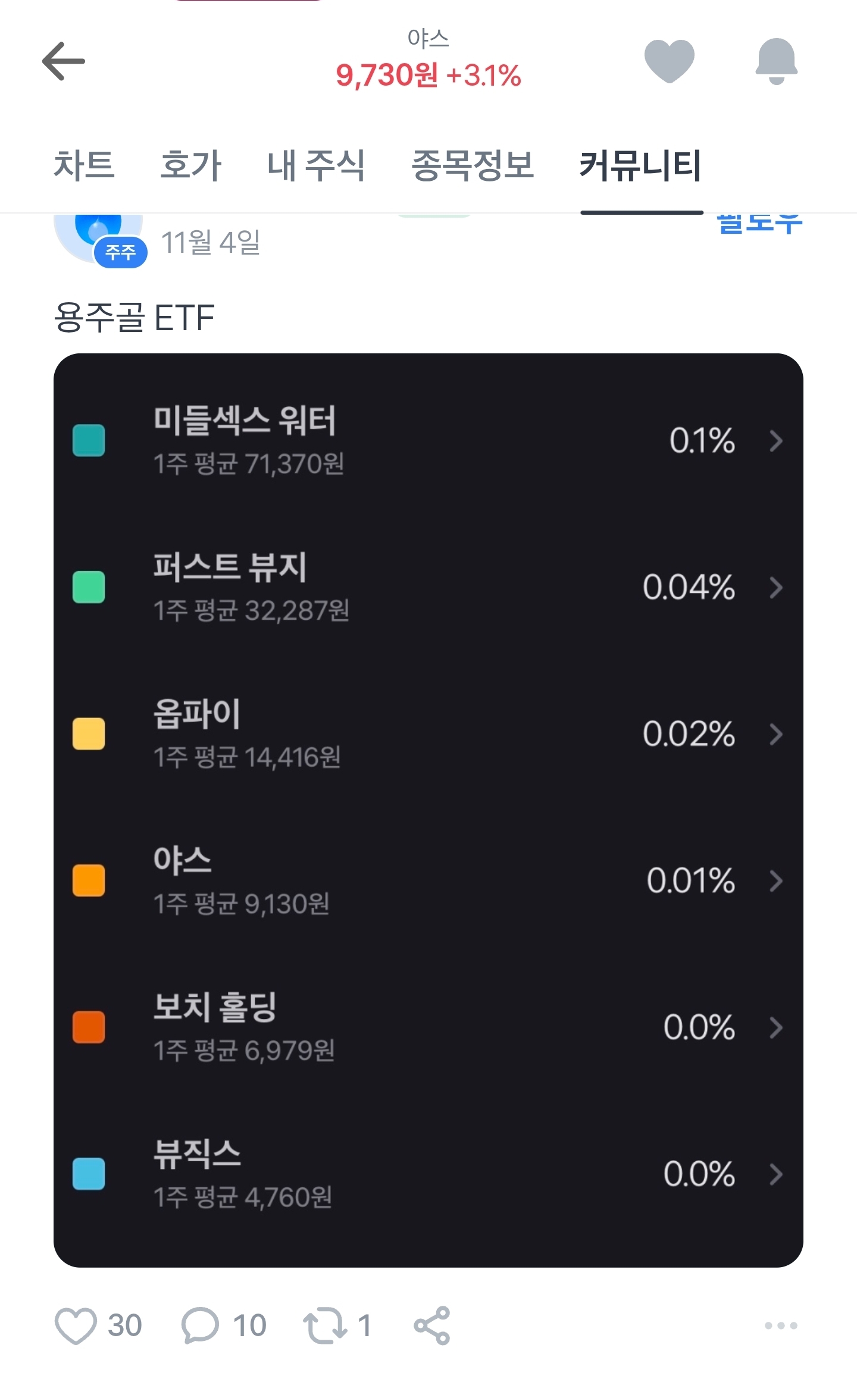Expand the 미들섹스 워터 row chevron
The height and width of the screenshot is (1395, 857).
[x=775, y=441]
